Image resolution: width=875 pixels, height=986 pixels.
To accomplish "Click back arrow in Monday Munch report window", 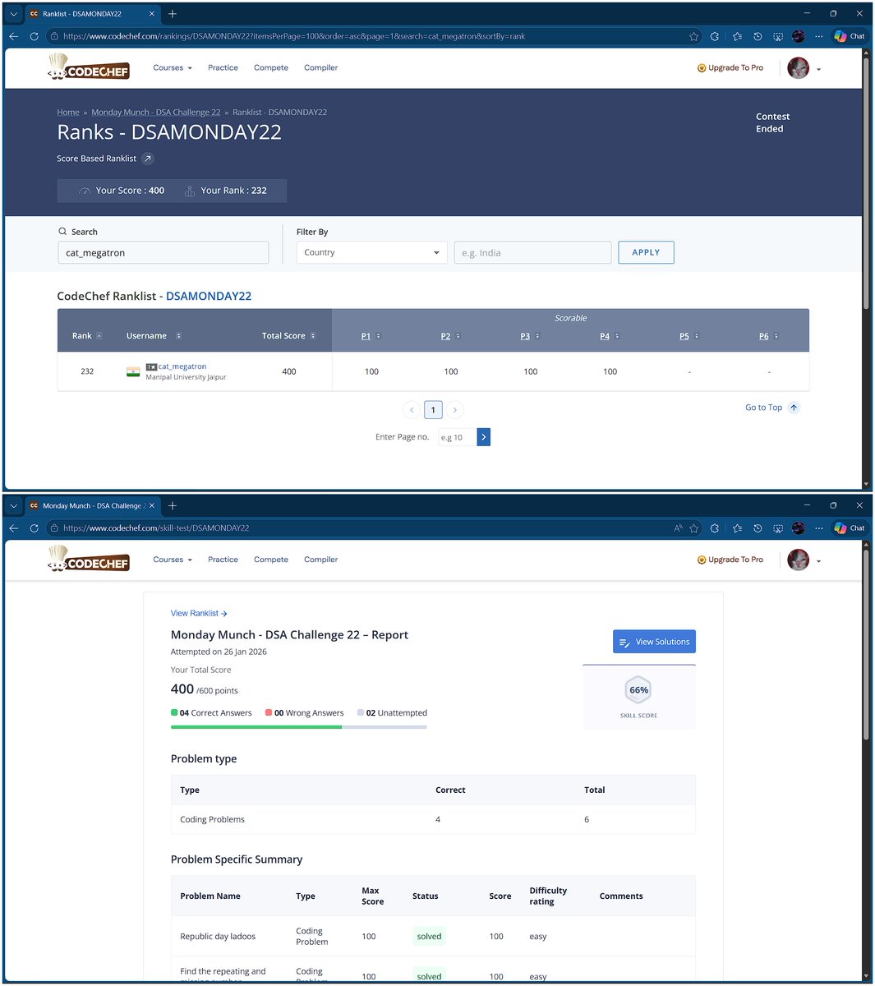I will pos(13,528).
